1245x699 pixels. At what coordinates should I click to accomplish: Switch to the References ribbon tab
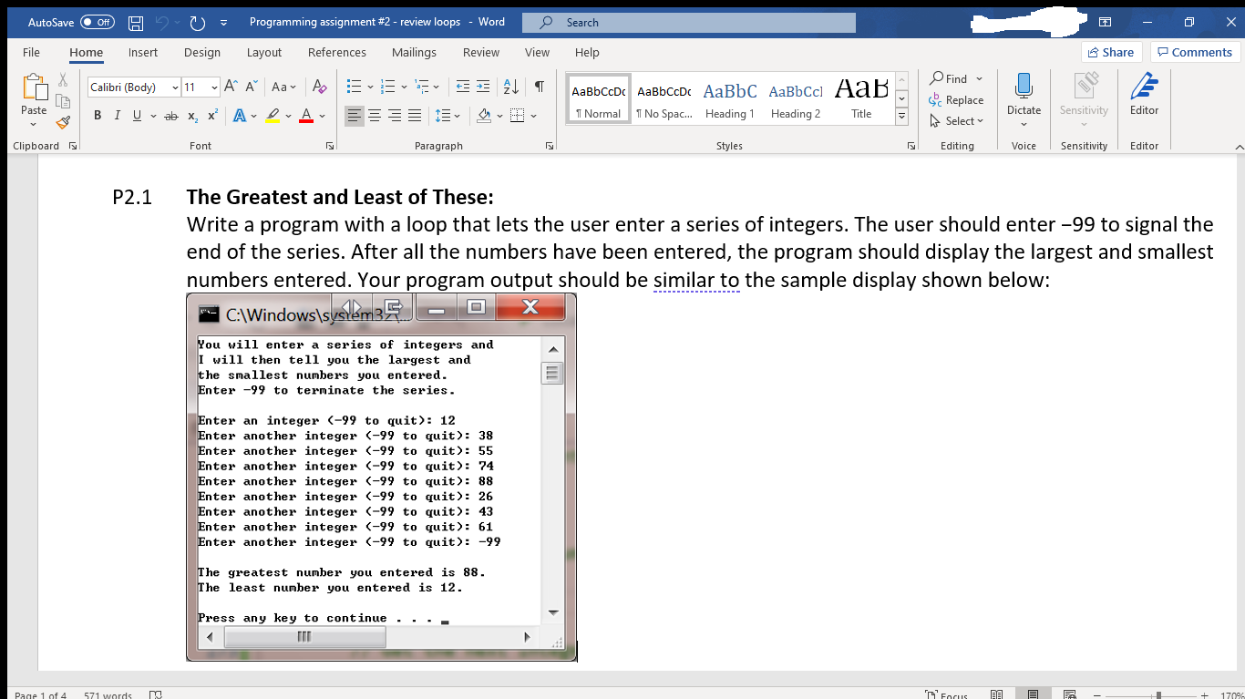(x=337, y=52)
